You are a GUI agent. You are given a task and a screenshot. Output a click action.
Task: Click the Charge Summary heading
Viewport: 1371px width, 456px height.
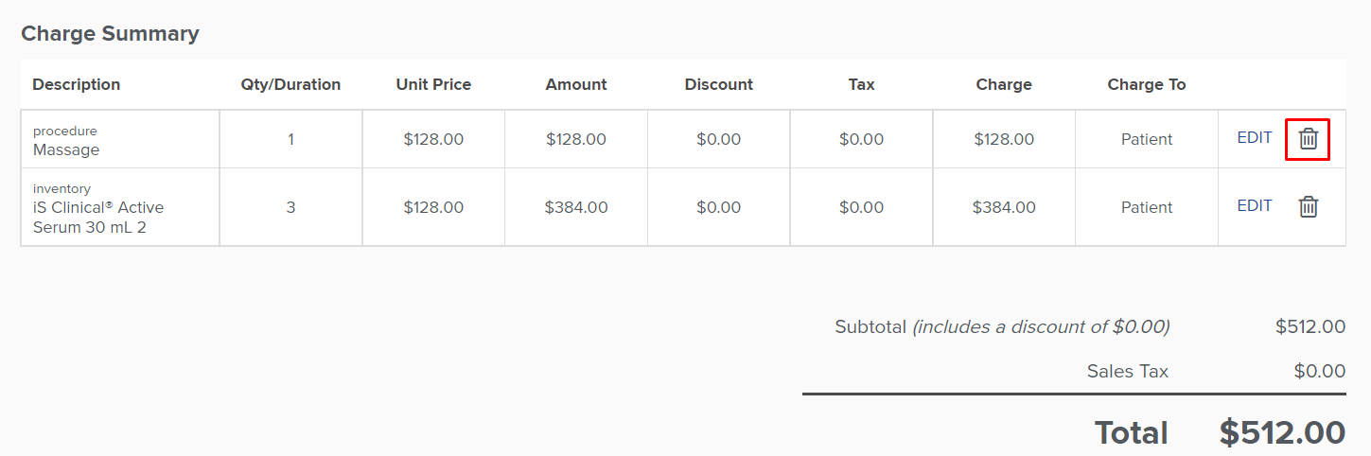[x=110, y=34]
